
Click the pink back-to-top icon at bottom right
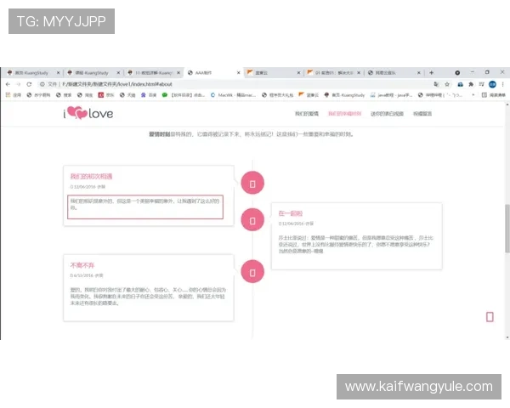point(490,316)
